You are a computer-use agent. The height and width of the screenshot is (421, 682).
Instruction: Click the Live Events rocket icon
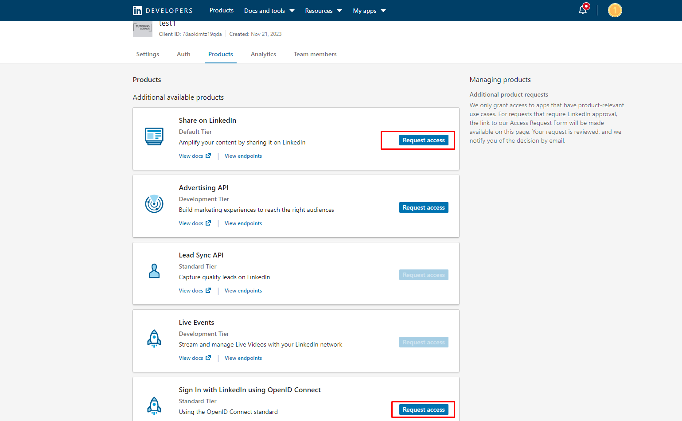(x=154, y=339)
